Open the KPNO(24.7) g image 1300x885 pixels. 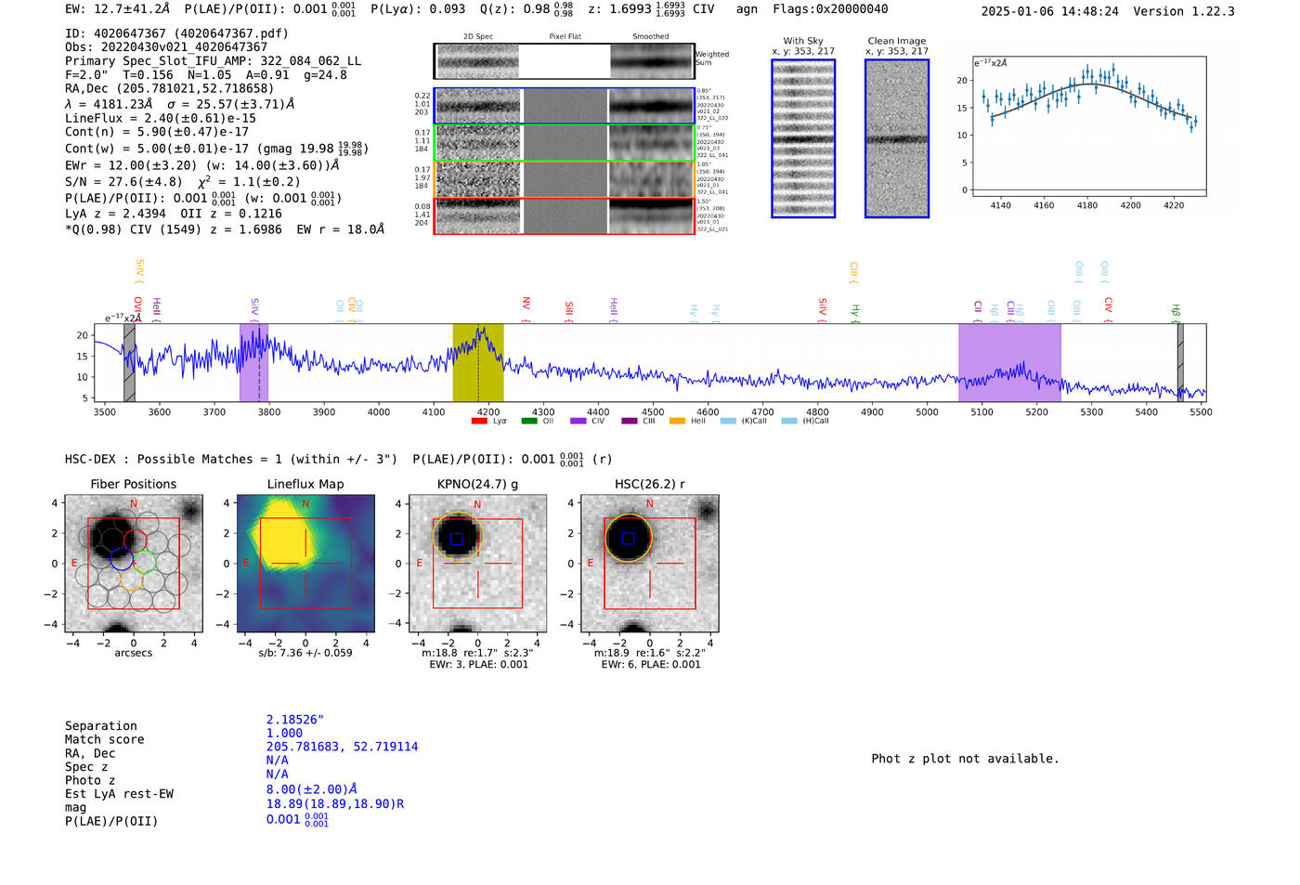[x=478, y=564]
